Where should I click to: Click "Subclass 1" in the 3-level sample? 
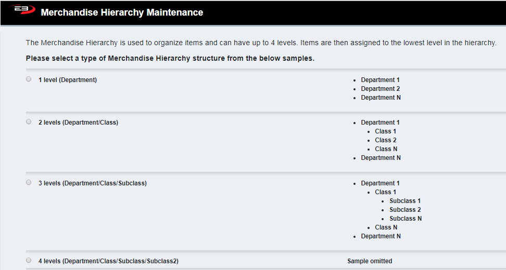pyautogui.click(x=405, y=201)
